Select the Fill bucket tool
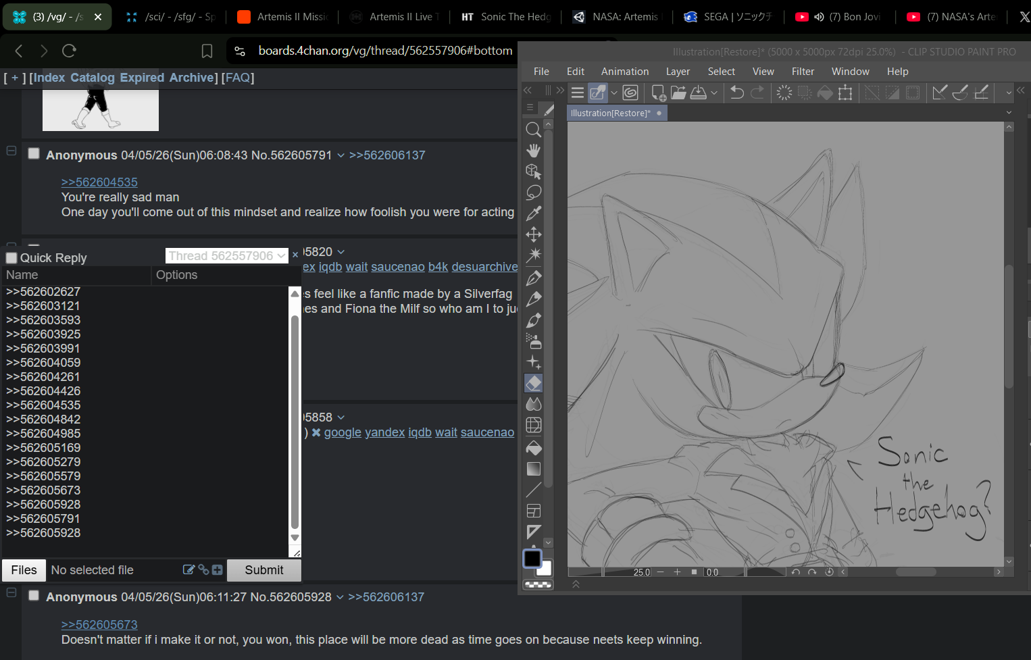 click(x=534, y=447)
